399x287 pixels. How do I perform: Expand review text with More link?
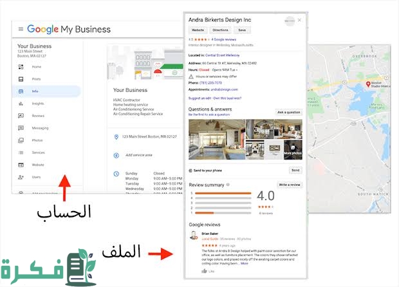coord(245,263)
